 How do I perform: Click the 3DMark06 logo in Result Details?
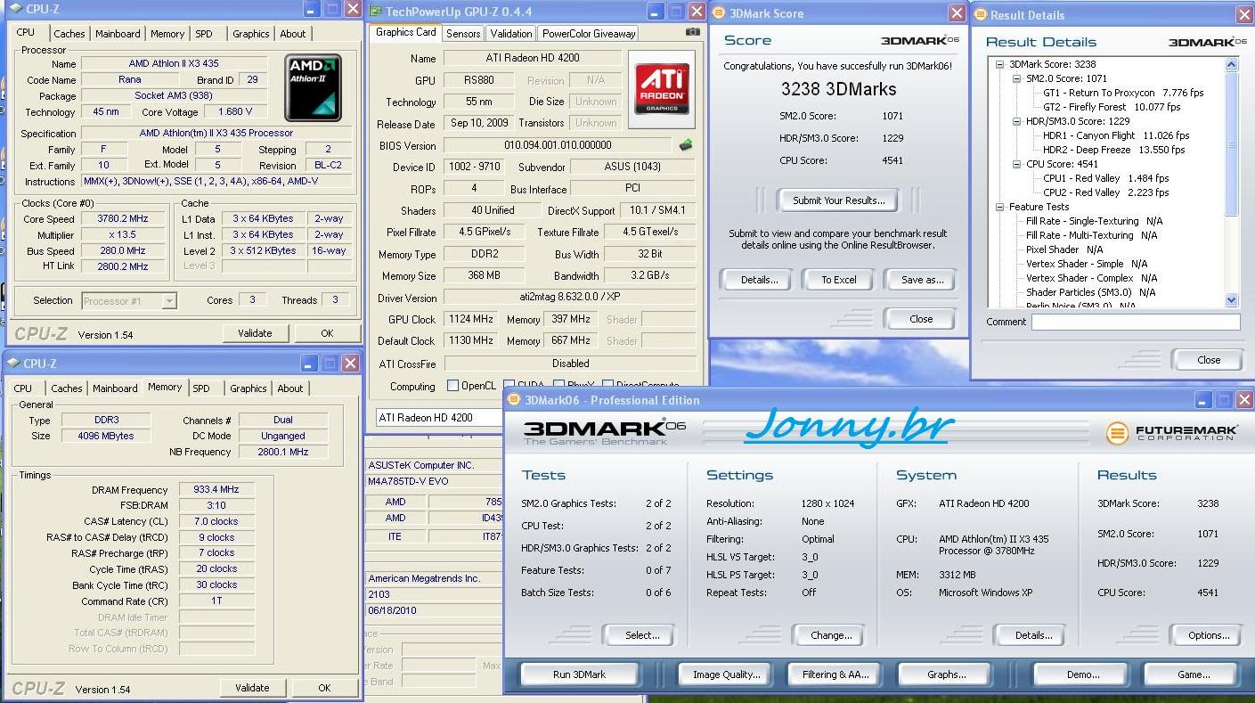pyautogui.click(x=1207, y=42)
